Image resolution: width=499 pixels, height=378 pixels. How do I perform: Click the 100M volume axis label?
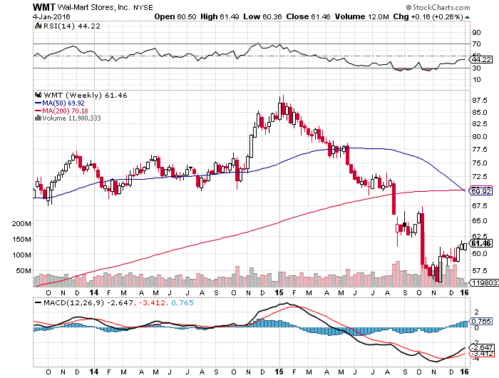21,255
